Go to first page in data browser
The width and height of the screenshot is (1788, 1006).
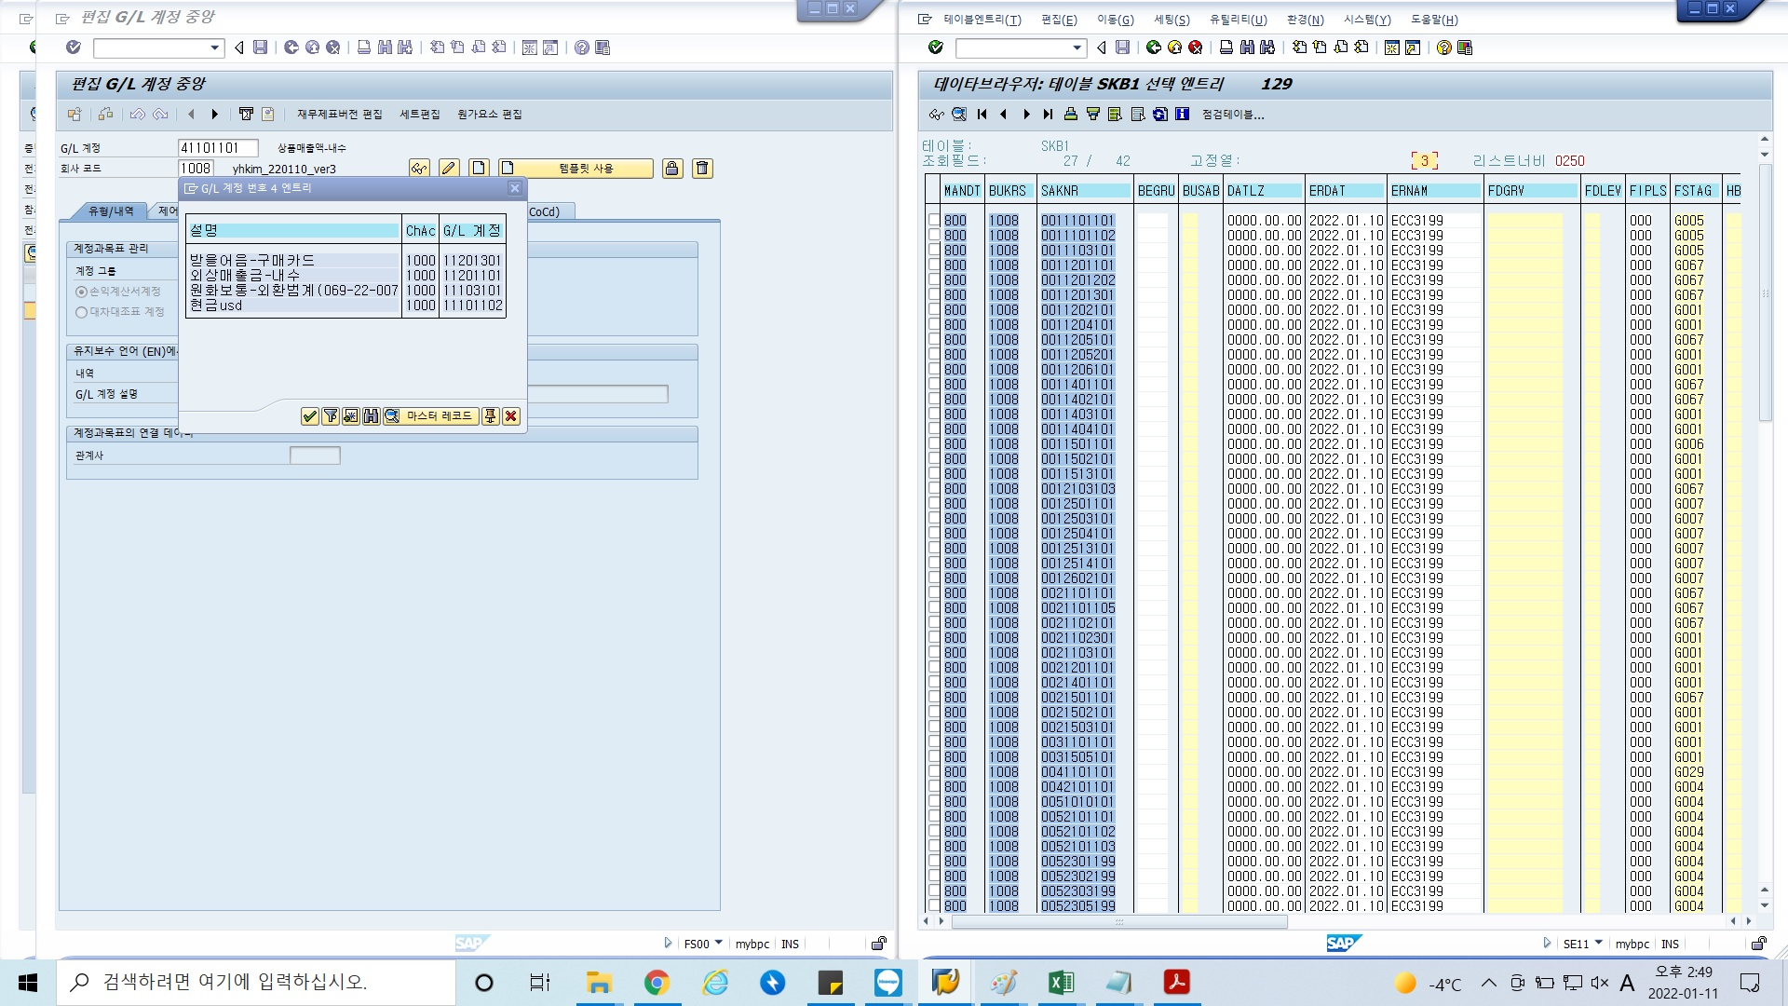982,115
